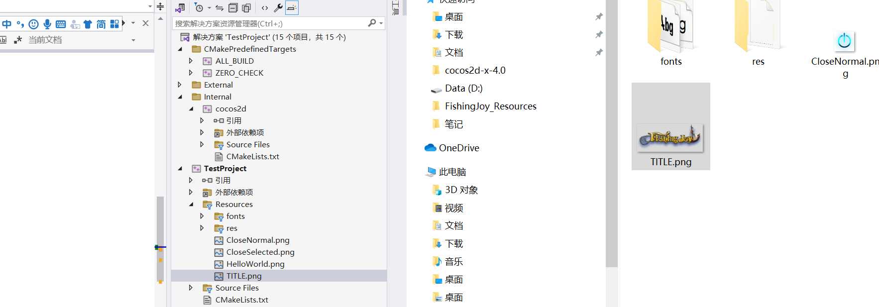This screenshot has height=307, width=879.
Task: Open the pending changes filter dropdown arrow
Action: [209, 7]
